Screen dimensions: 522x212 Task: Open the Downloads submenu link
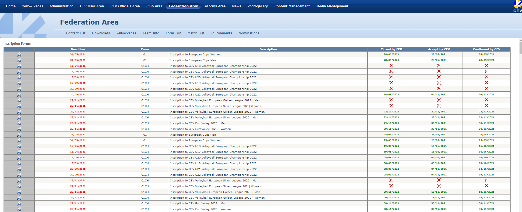[101, 33]
